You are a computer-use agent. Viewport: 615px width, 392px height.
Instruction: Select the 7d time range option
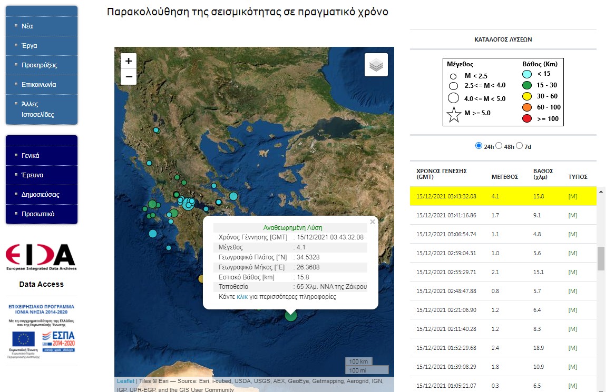(520, 146)
